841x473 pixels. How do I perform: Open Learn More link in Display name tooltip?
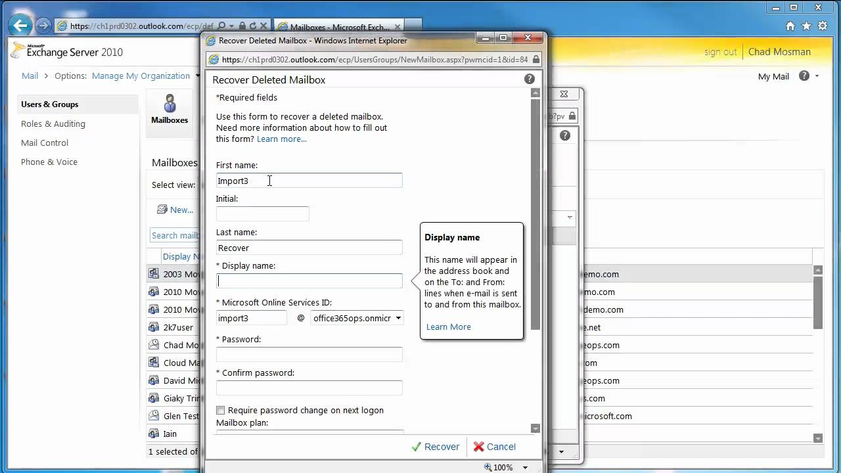pyautogui.click(x=449, y=327)
